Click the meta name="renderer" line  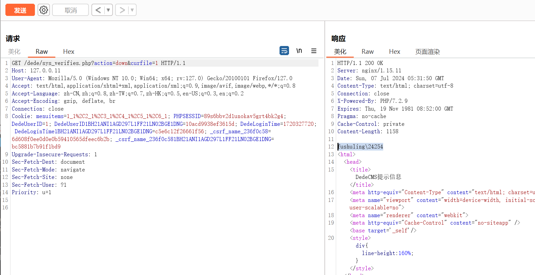click(409, 215)
